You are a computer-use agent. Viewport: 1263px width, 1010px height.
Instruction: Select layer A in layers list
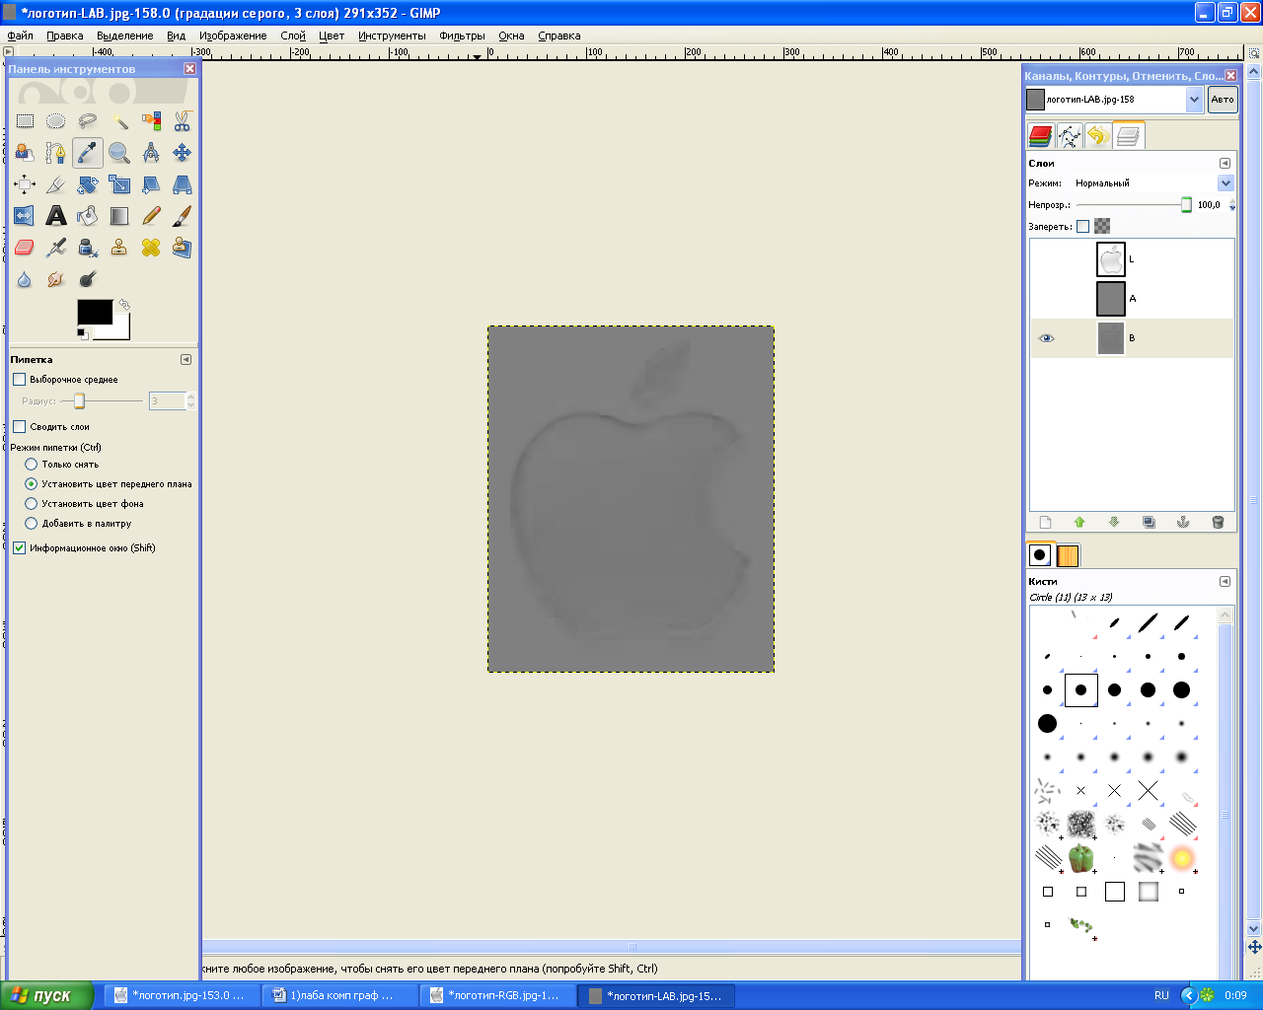[x=1132, y=299]
